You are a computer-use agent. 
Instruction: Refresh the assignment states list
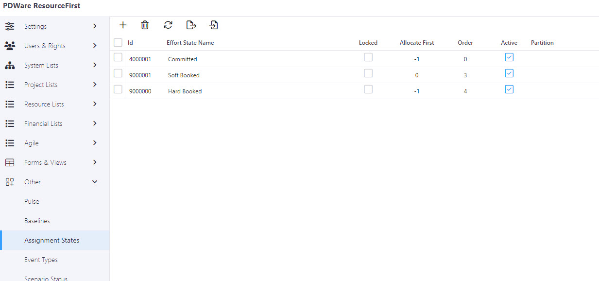point(168,25)
